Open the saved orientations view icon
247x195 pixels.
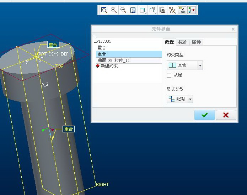coord(153,10)
